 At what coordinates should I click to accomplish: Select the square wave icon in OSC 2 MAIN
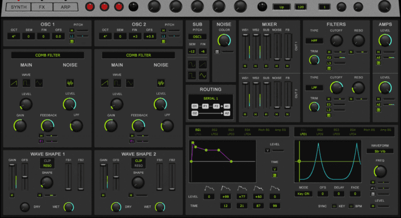coord(117,83)
